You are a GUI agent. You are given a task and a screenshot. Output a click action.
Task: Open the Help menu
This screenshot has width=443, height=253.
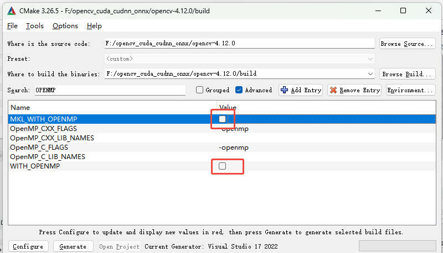tap(94, 26)
